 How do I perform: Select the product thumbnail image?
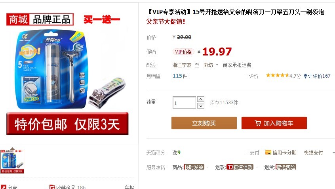pos(12,161)
